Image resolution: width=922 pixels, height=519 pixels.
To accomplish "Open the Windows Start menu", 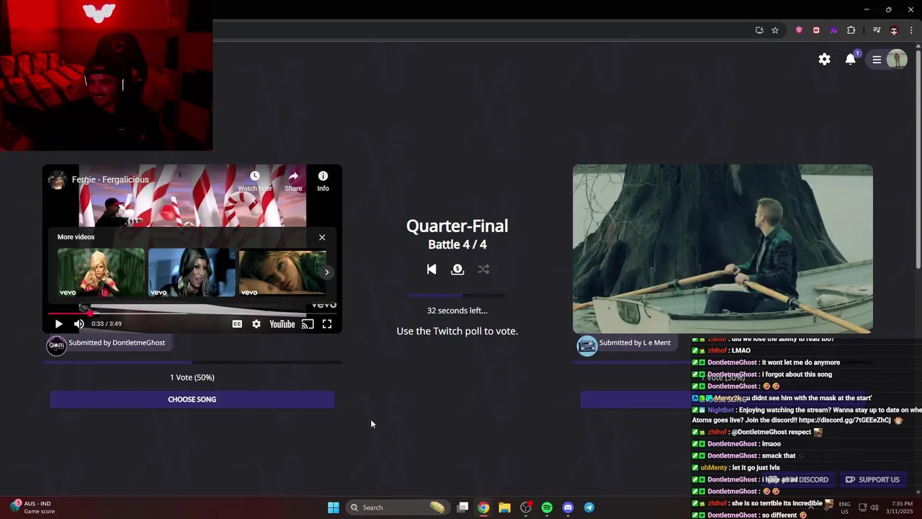I will (334, 507).
